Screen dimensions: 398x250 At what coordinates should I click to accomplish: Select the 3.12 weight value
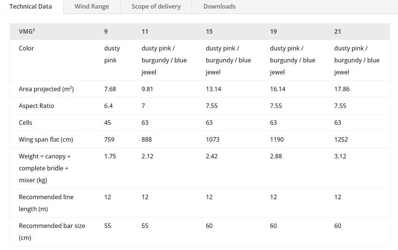coord(340,156)
